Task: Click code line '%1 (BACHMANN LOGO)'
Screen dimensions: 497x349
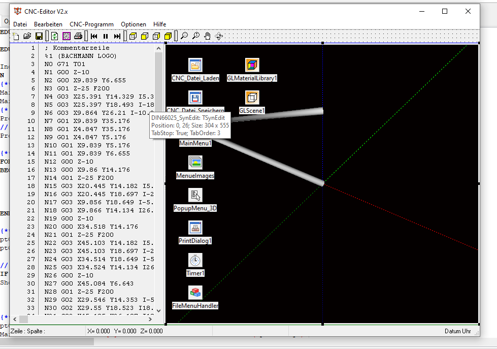Action: point(81,56)
